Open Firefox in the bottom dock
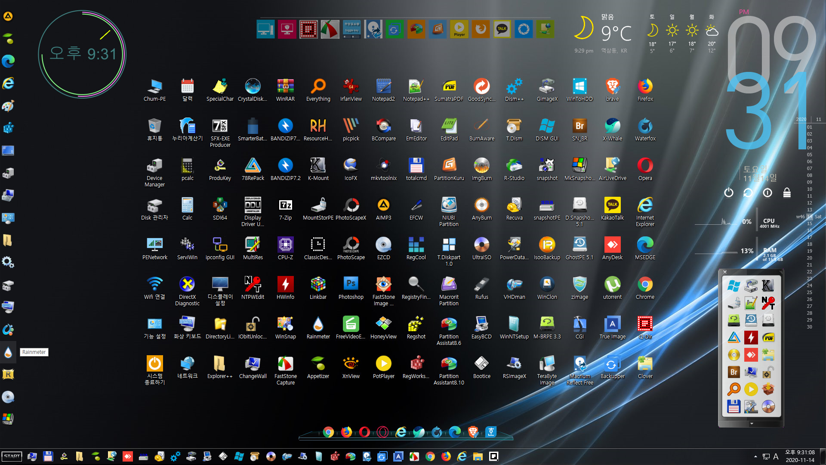This screenshot has height=465, width=826. coord(346,432)
